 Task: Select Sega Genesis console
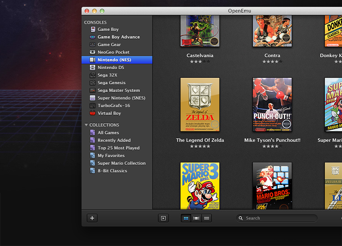(117, 83)
